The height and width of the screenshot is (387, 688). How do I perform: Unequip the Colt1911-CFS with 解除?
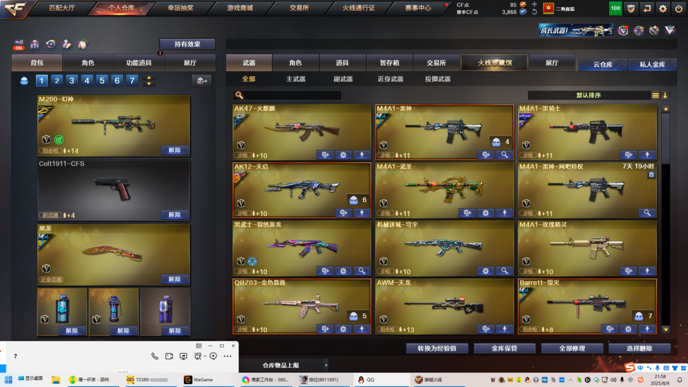175,215
